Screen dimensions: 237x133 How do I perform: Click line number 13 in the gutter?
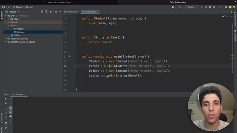click(x=65, y=66)
